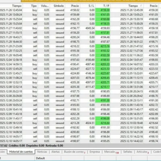Select the open price 4159.69 cell

point(75,14)
